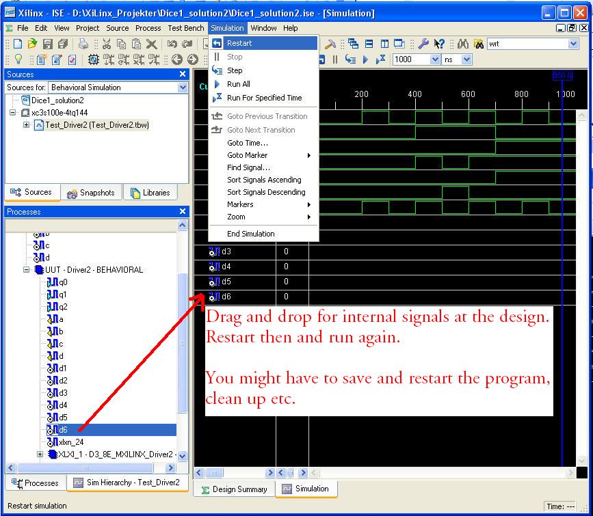Click the Save All icon
The width and height of the screenshot is (593, 516).
63,44
